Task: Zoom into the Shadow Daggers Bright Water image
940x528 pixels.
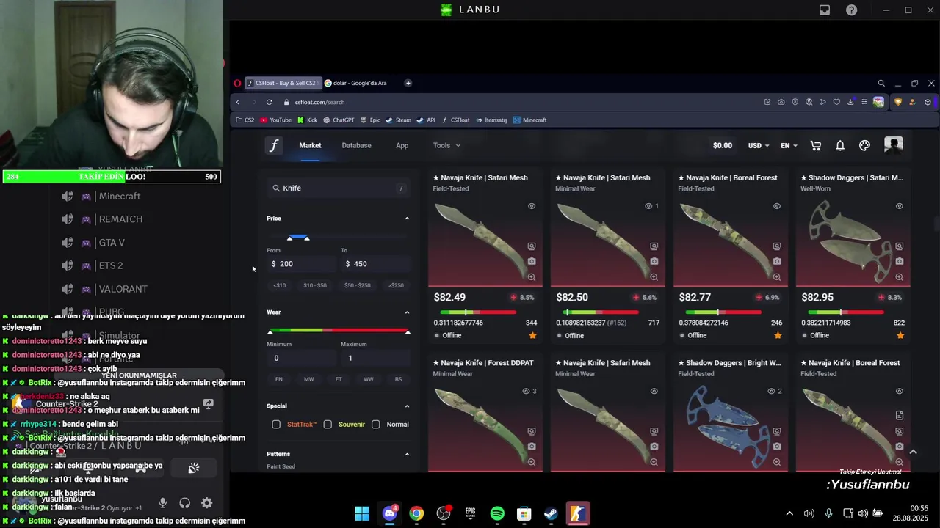Action: [x=776, y=462]
